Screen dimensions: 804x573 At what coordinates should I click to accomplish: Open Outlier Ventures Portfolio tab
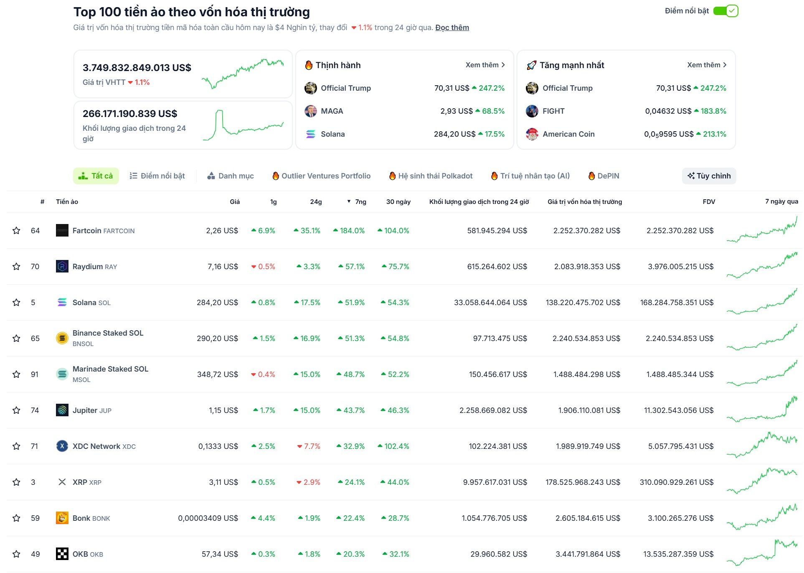[321, 176]
